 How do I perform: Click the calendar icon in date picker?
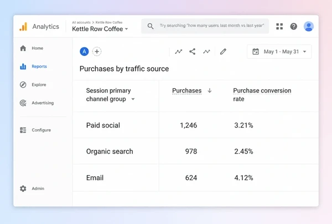pyautogui.click(x=256, y=52)
